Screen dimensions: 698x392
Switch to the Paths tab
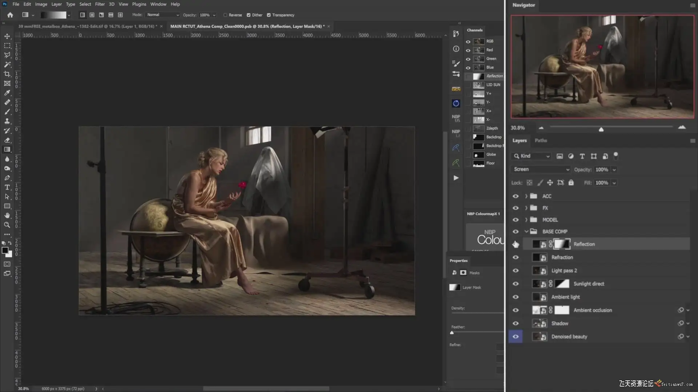[x=541, y=140]
